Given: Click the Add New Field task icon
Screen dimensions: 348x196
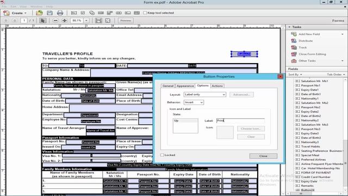Looking at the screenshot, I should tap(294, 34).
